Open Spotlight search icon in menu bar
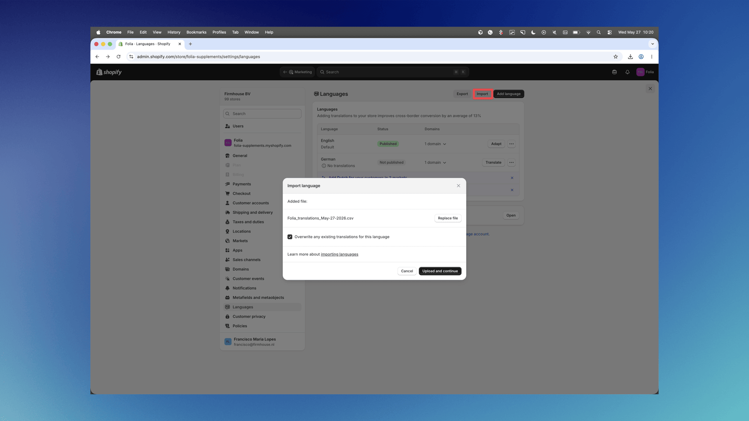This screenshot has width=749, height=421. 599,32
